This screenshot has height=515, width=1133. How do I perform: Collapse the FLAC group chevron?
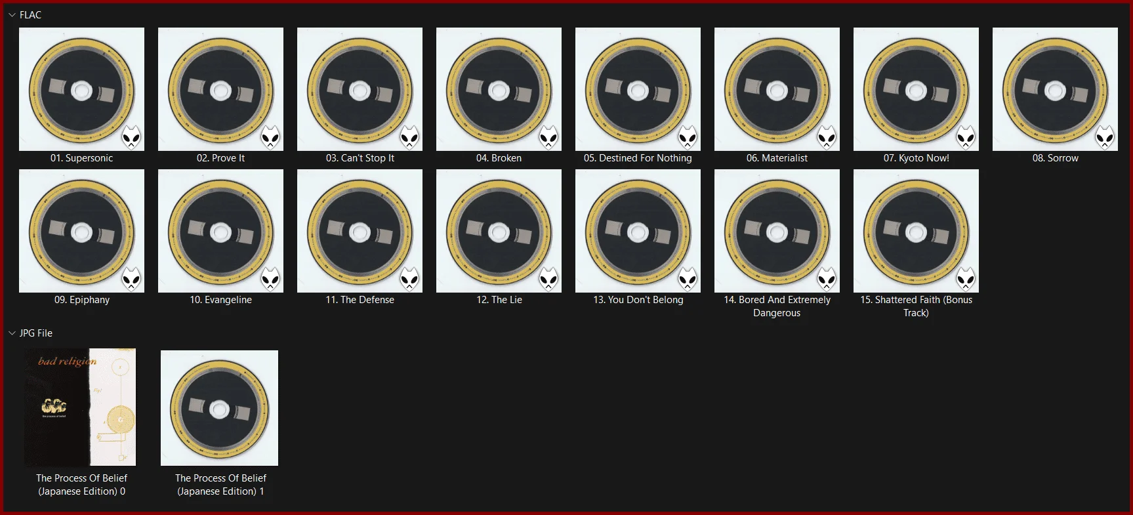coord(12,15)
